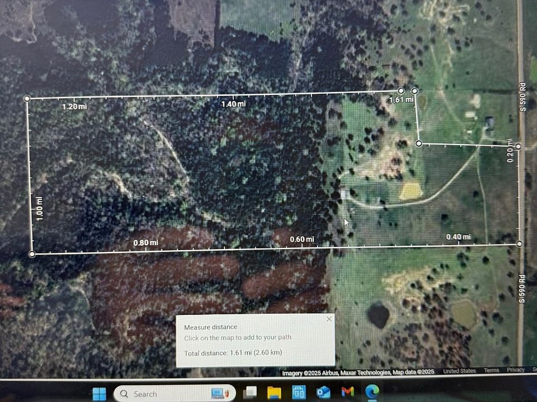Click the search highlights icon in the Search box
537x402 pixels.
[x=220, y=393]
